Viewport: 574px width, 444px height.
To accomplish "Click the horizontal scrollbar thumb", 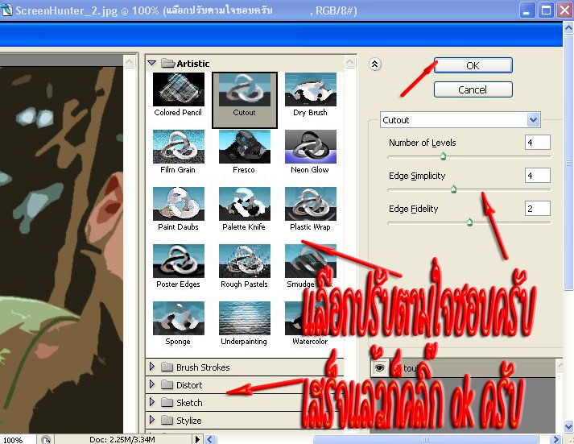I will coord(426,439).
